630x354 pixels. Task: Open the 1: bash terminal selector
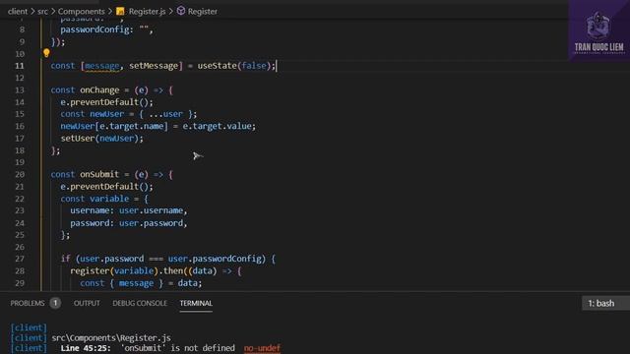606,304
